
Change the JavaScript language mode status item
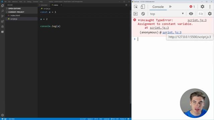[x=107, y=119]
